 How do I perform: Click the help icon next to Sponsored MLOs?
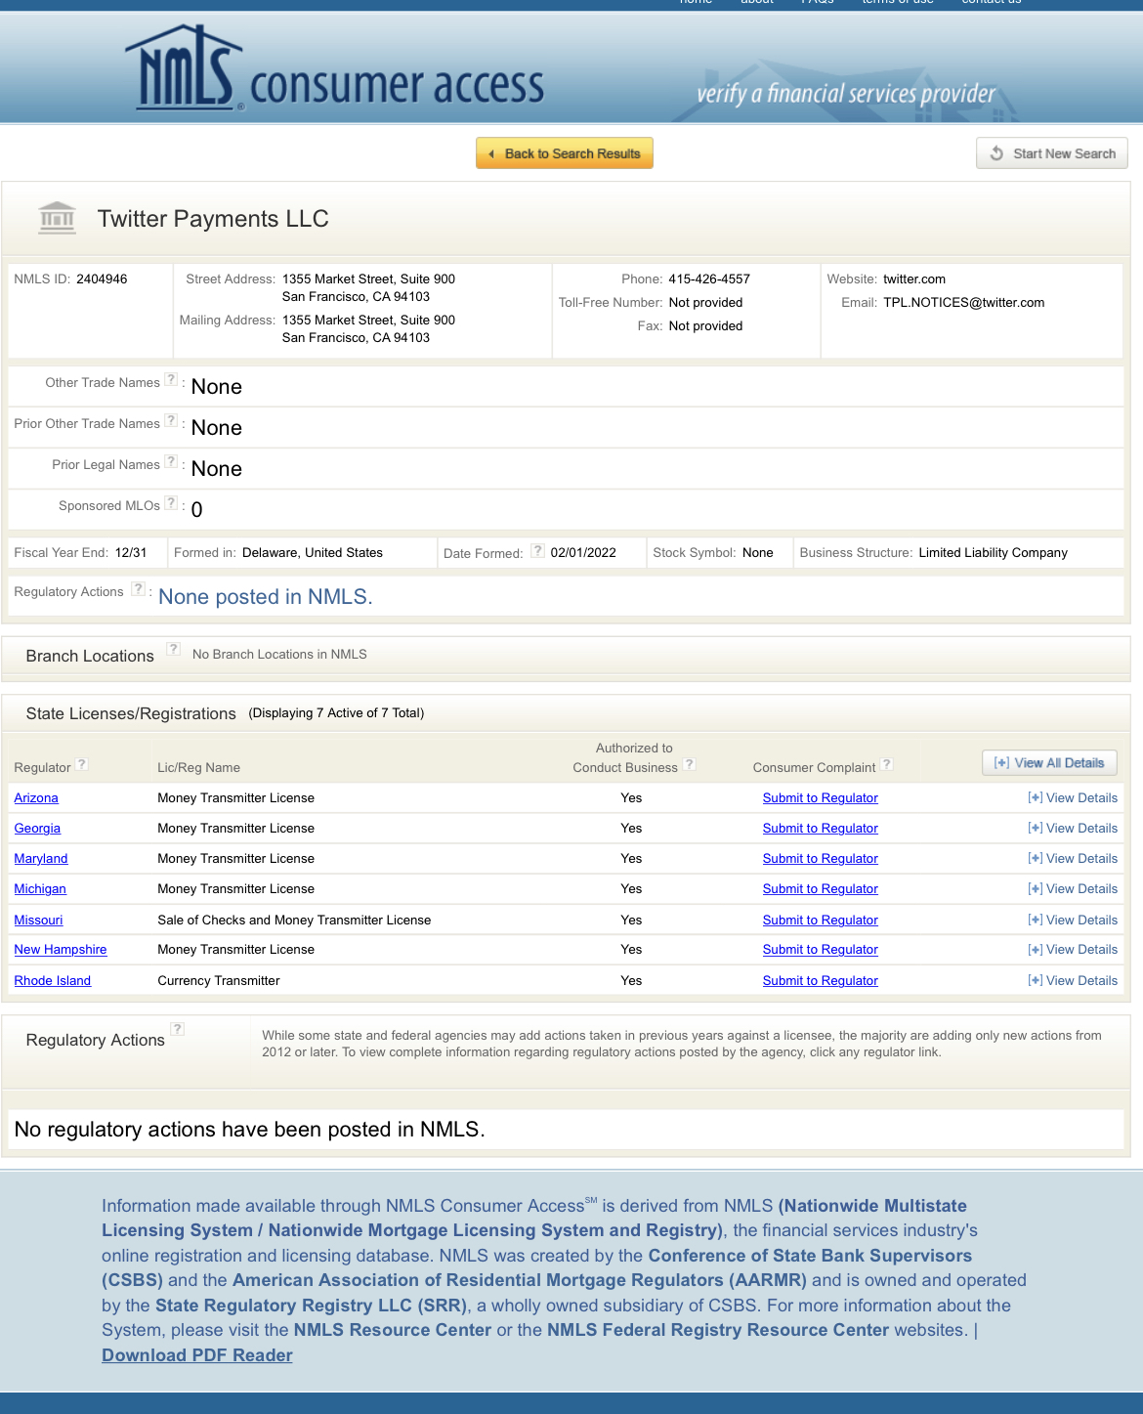tap(171, 503)
